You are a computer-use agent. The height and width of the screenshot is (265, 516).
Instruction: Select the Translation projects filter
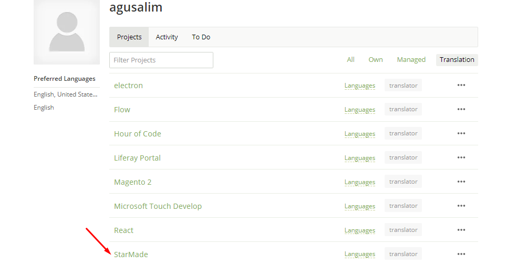(457, 60)
